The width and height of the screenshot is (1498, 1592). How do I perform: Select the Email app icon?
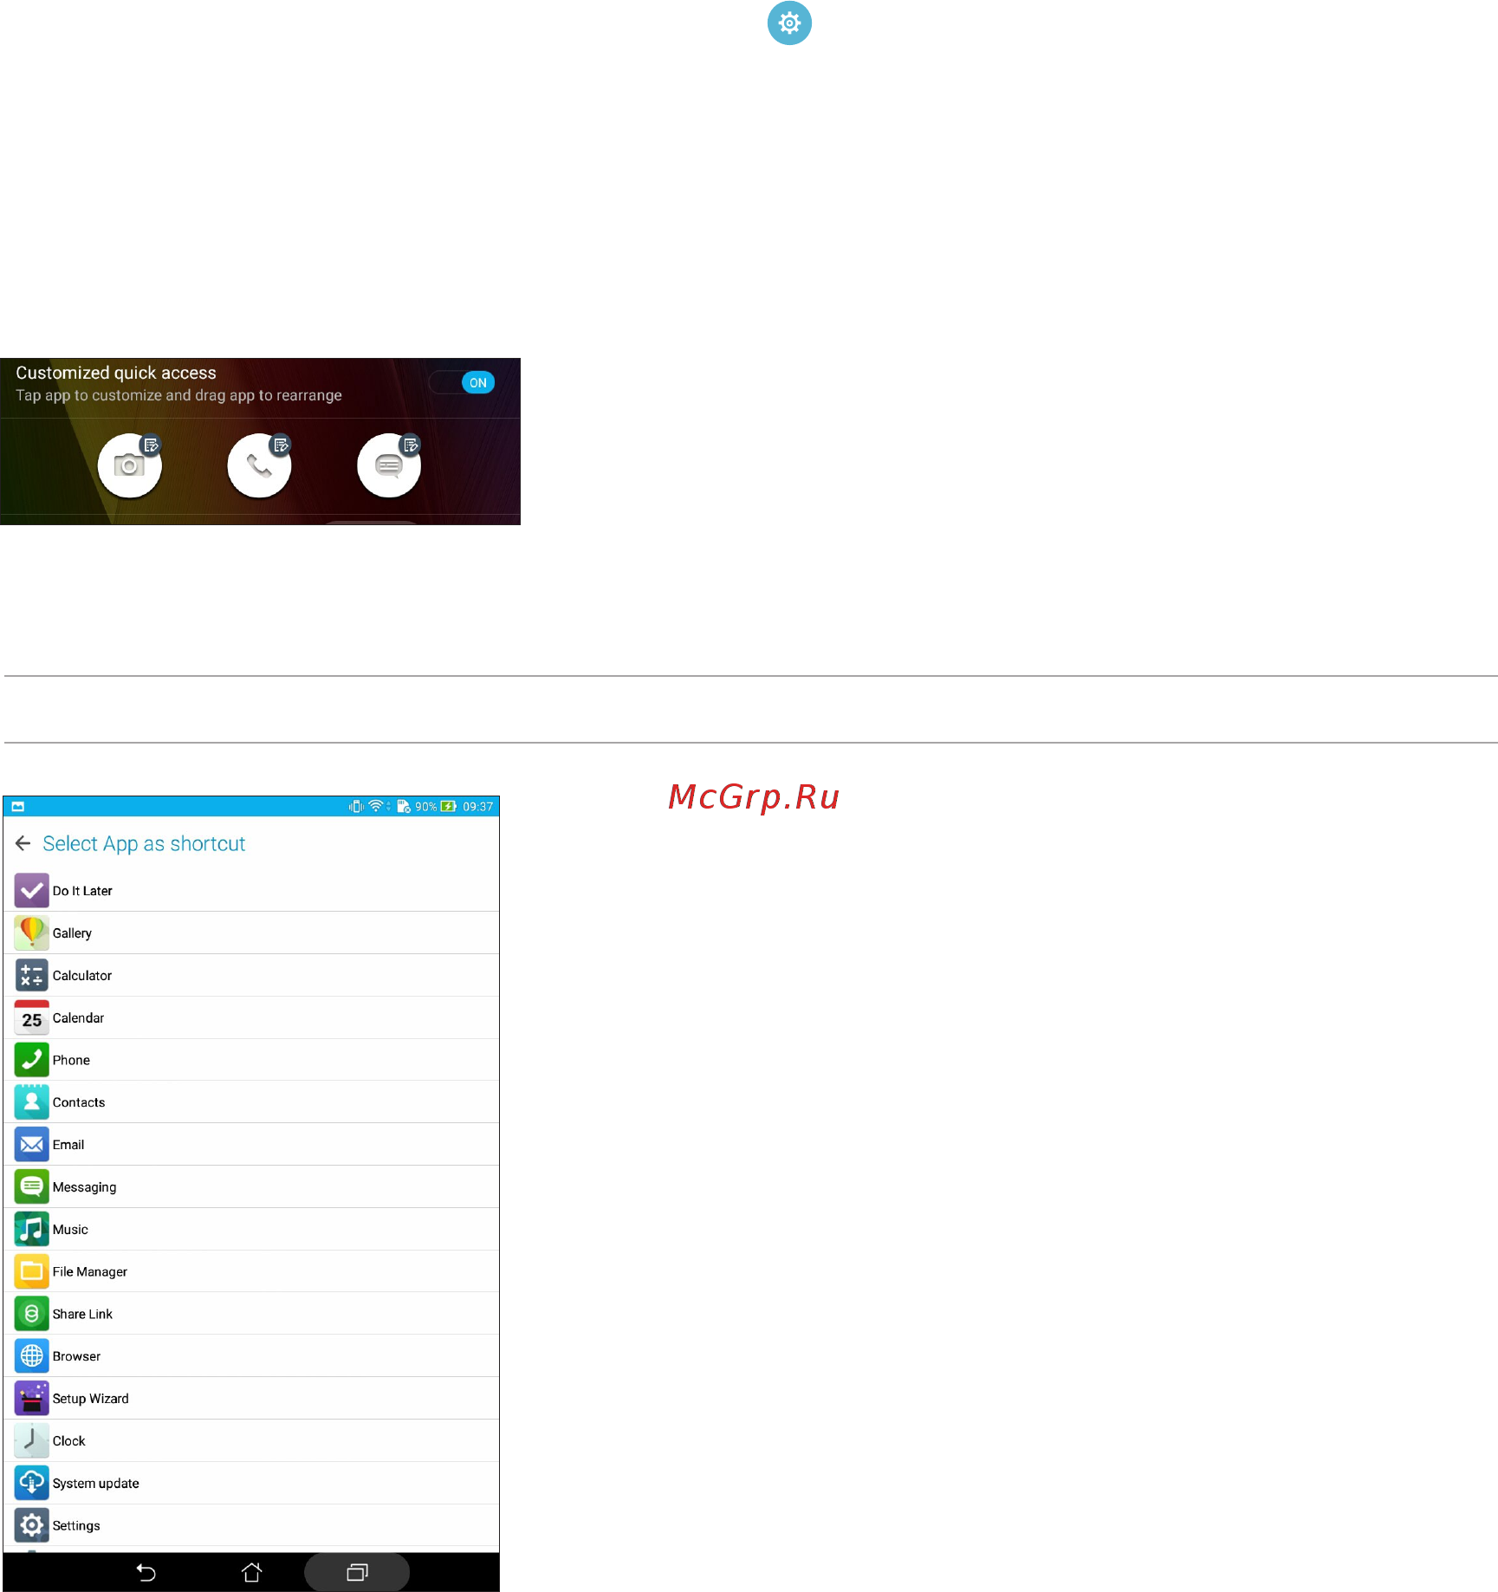32,1144
